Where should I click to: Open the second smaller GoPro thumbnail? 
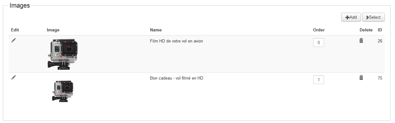(x=62, y=90)
